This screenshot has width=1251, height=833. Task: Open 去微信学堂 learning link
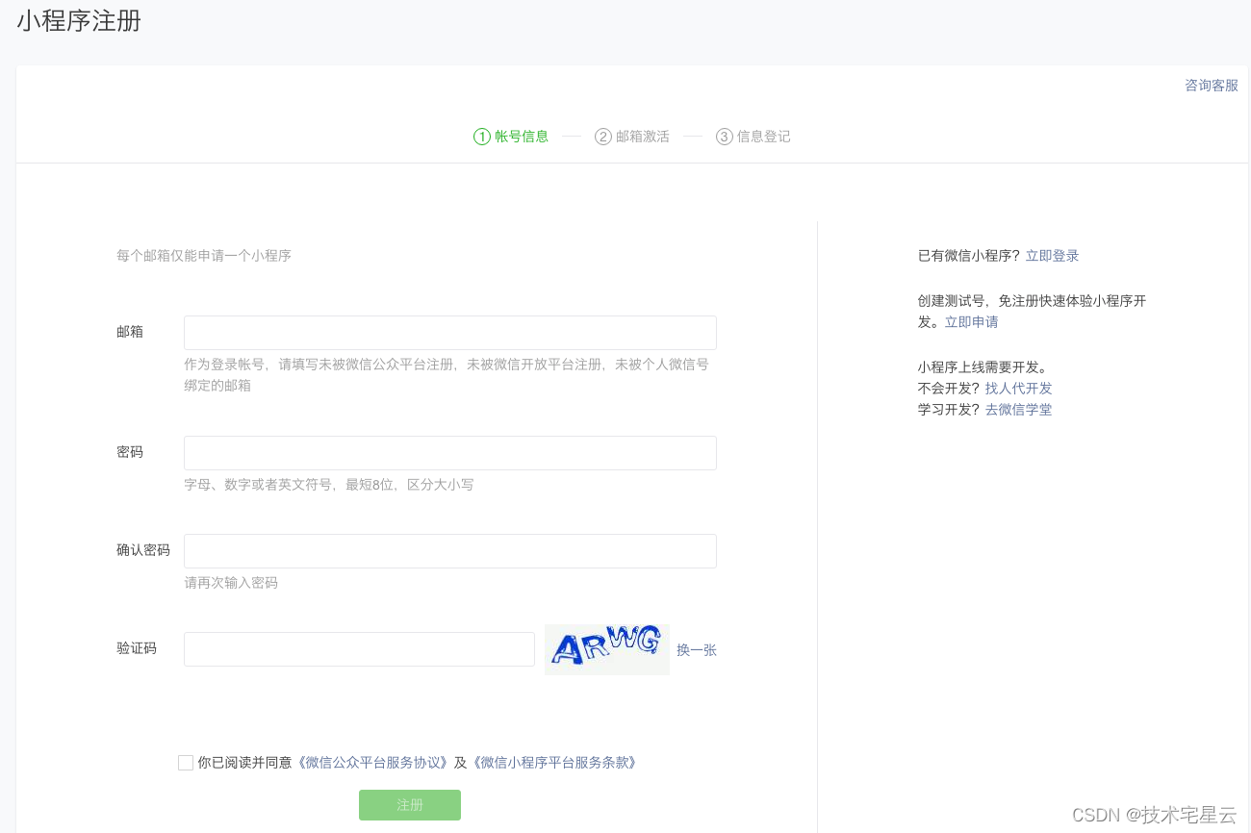[x=1018, y=409]
